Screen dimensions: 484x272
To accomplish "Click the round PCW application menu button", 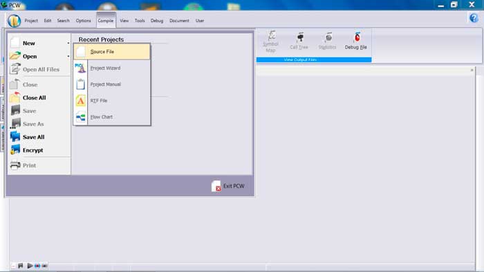I will coord(15,21).
